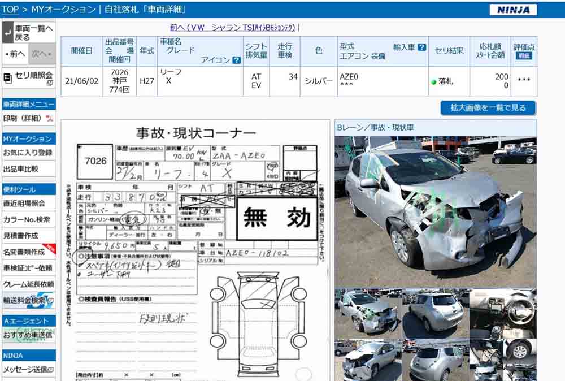
Task: Click the 車両詳細メニュー section header
Action: point(29,105)
